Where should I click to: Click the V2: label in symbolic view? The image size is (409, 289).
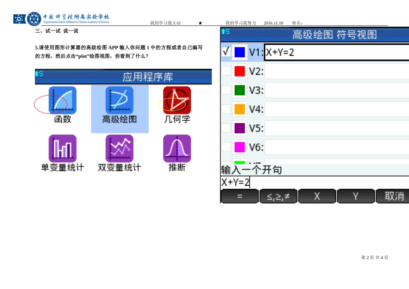256,71
